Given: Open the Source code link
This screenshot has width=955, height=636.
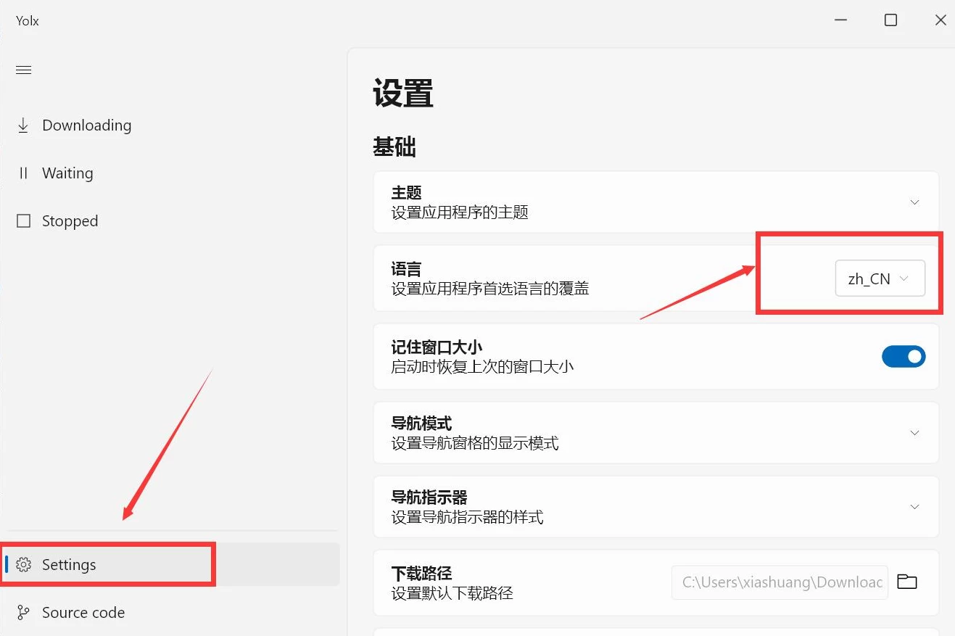Looking at the screenshot, I should pyautogui.click(x=83, y=613).
